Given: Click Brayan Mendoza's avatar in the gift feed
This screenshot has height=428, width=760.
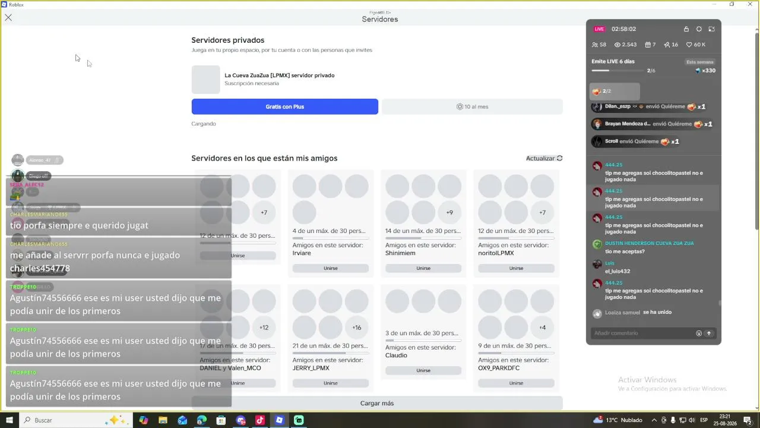Looking at the screenshot, I should 597,124.
